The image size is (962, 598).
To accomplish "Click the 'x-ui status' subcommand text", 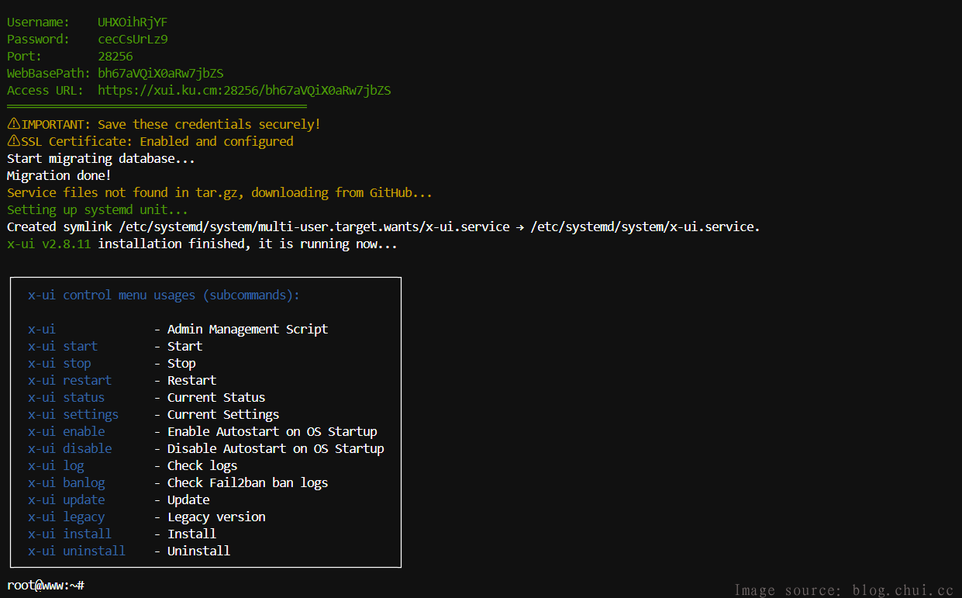I will tap(66, 397).
